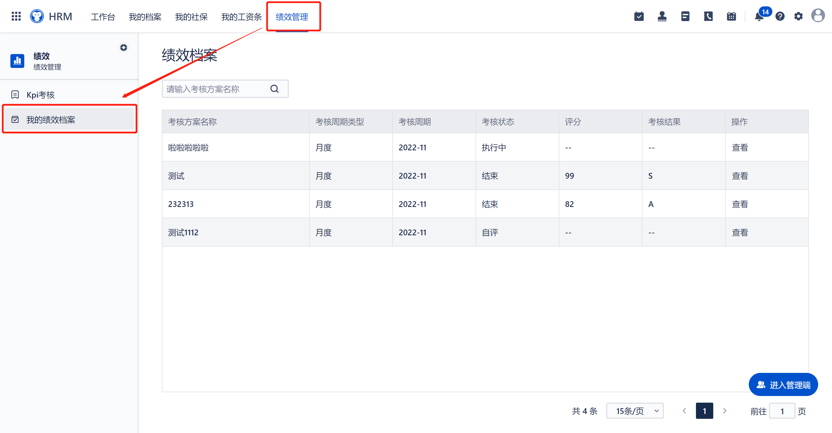The image size is (832, 433).
Task: Open the app grid launcher icon
Action: click(16, 16)
